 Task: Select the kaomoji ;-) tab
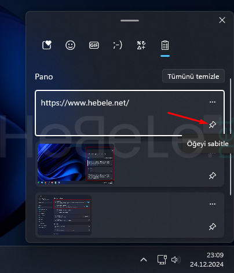pos(118,45)
